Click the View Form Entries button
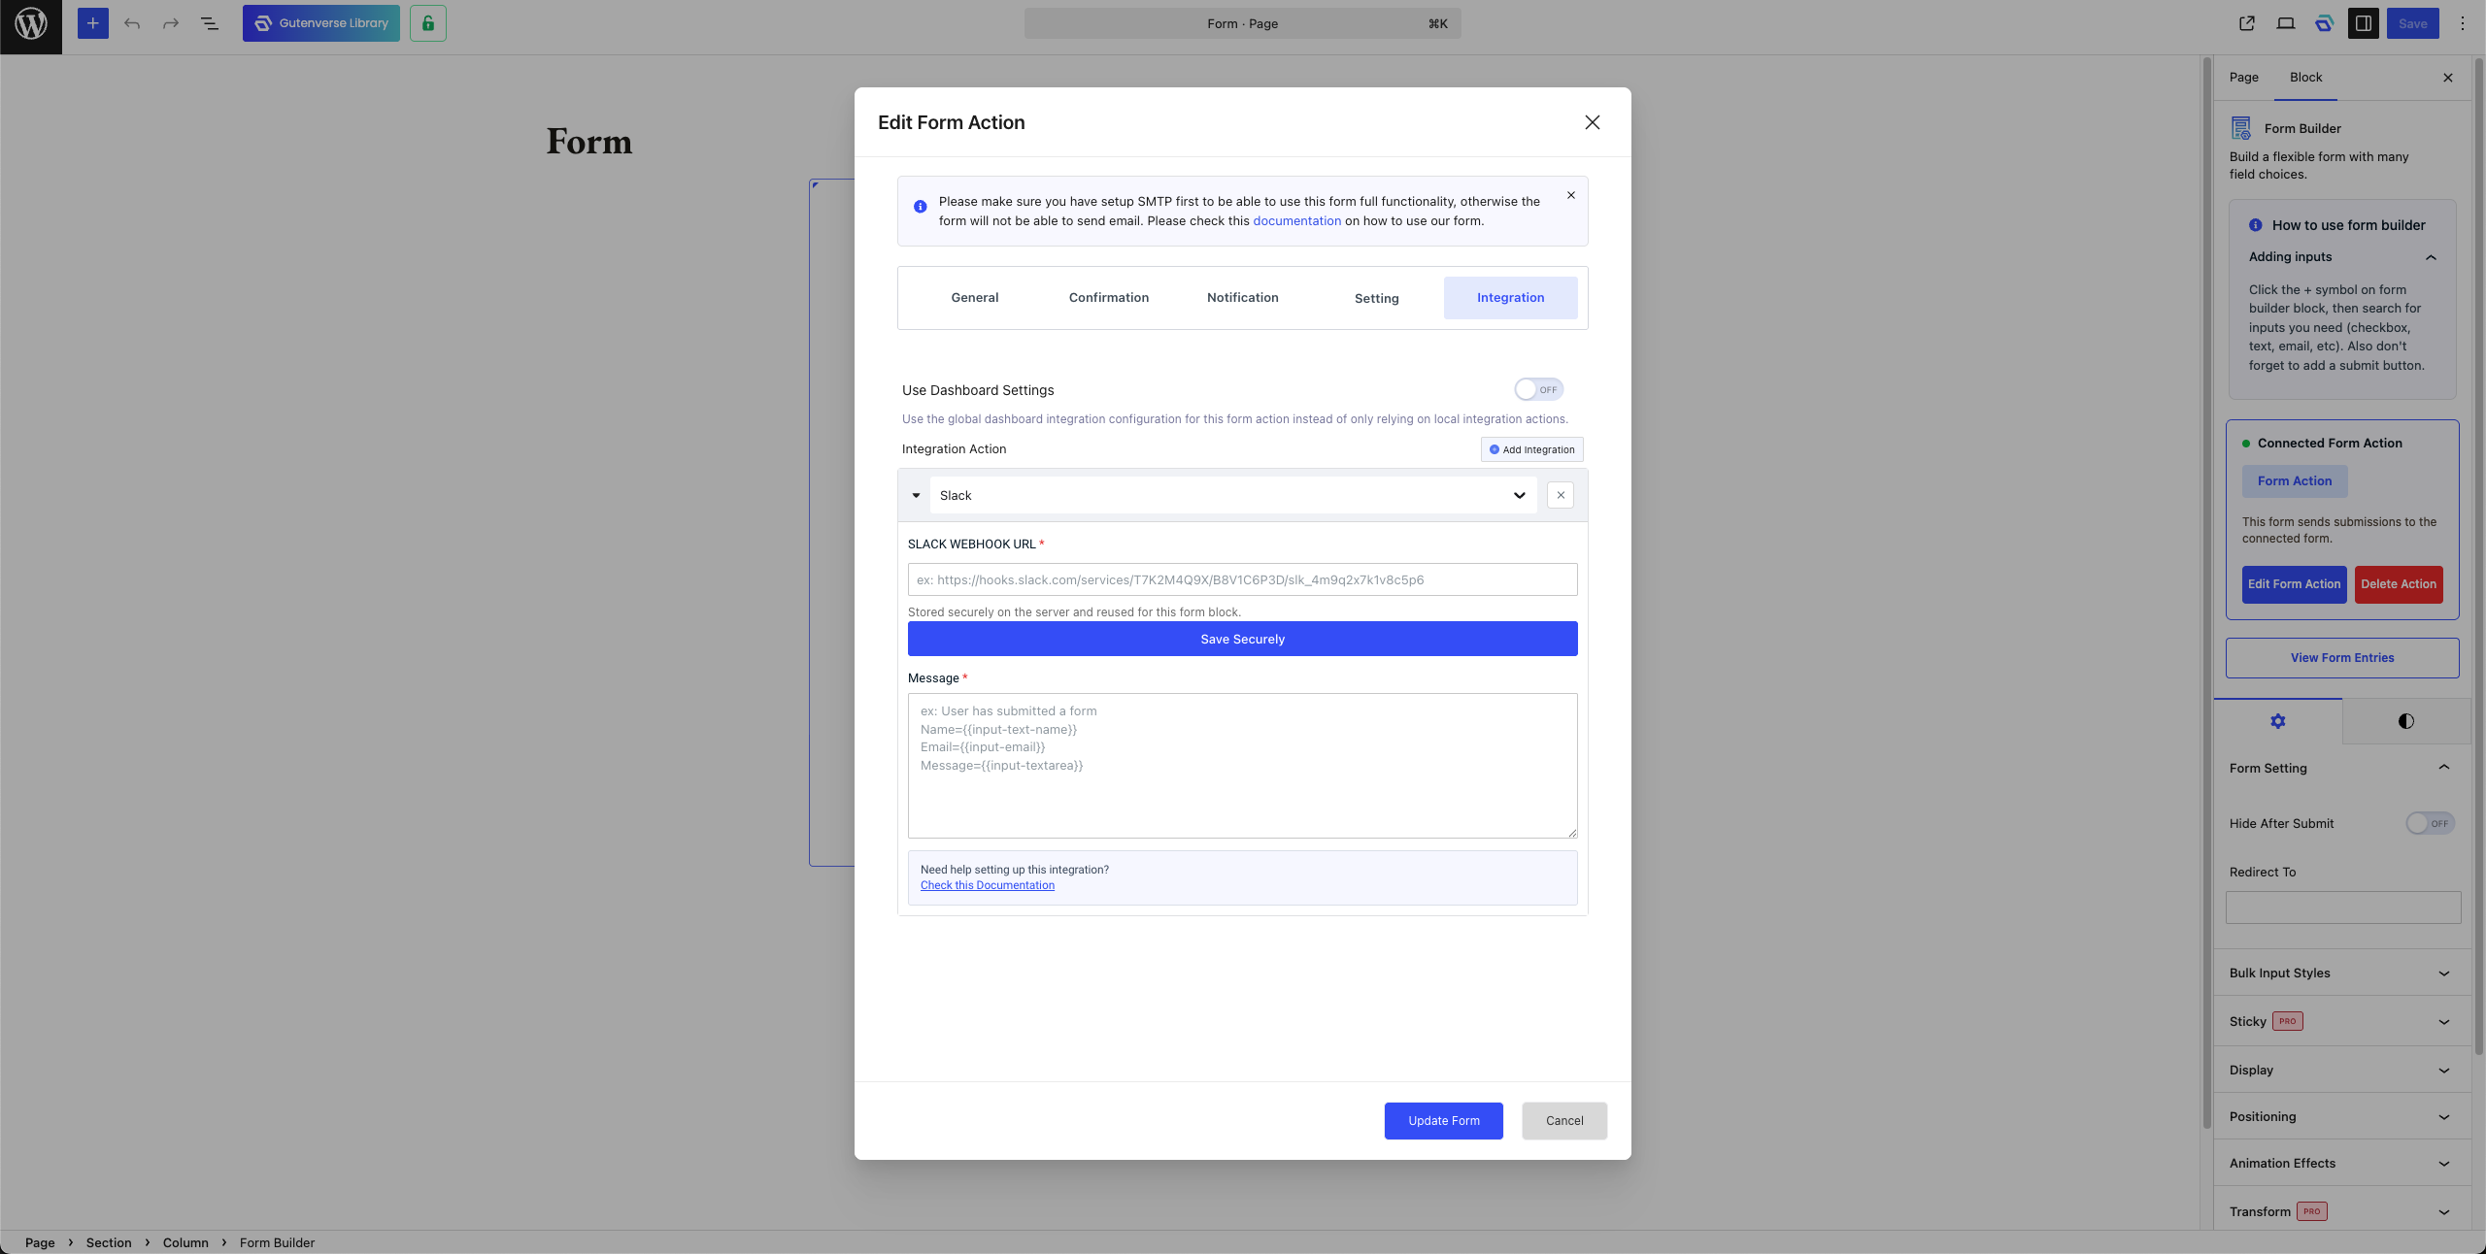This screenshot has width=2486, height=1254. point(2342,658)
